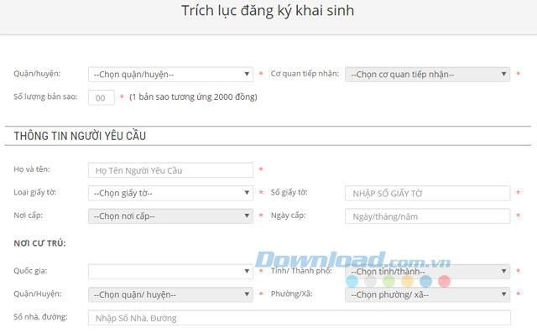This screenshot has width=537, height=333.
Task: Click the Ngày cấp date field
Action: (x=427, y=216)
